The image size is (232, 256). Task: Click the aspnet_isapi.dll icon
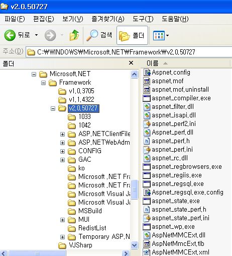147,115
